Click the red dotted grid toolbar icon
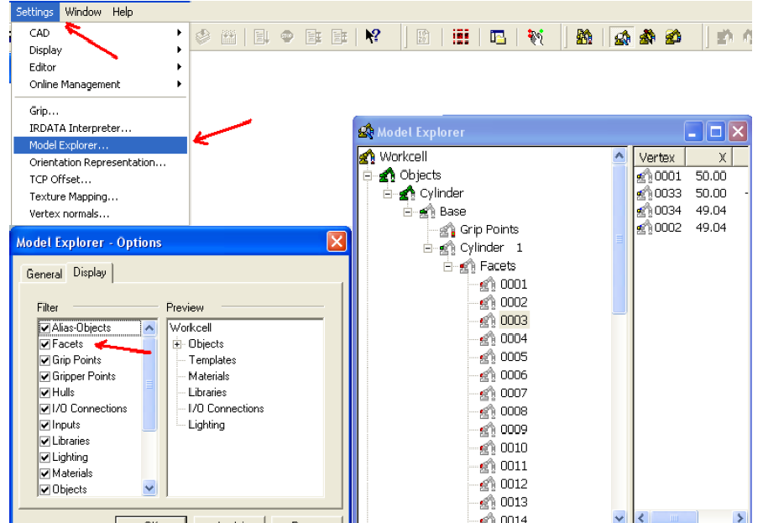Viewport: 763px width, 523px height. 460,36
